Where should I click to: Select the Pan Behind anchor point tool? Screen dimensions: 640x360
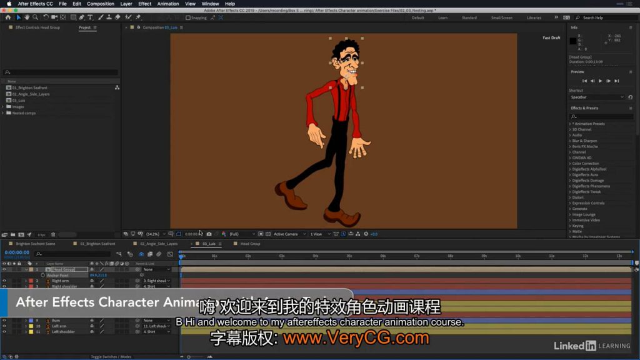pyautogui.click(x=63, y=17)
